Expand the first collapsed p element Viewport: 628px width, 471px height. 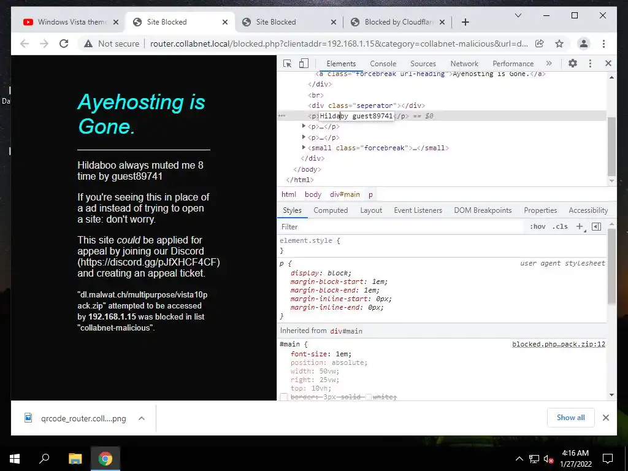click(x=304, y=126)
